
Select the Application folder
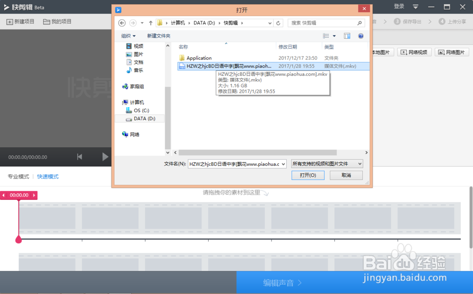[195, 58]
